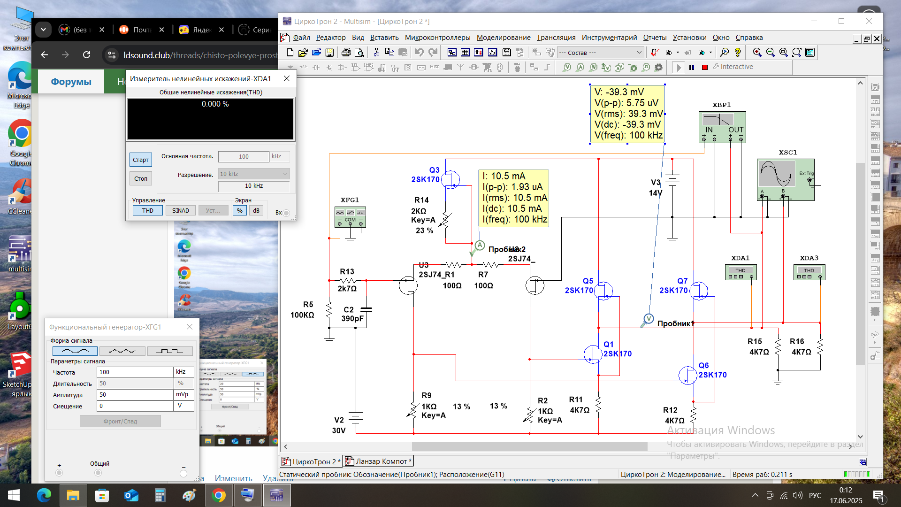Click the Cut scissors icon
Image resolution: width=901 pixels, height=507 pixels.
click(376, 52)
